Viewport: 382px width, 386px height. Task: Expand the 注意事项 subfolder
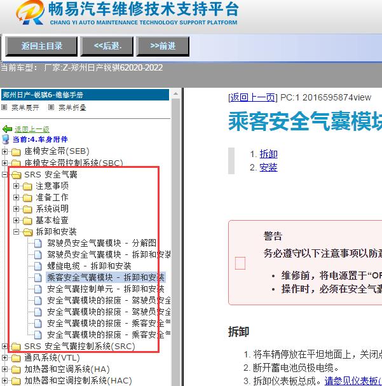click(17, 186)
